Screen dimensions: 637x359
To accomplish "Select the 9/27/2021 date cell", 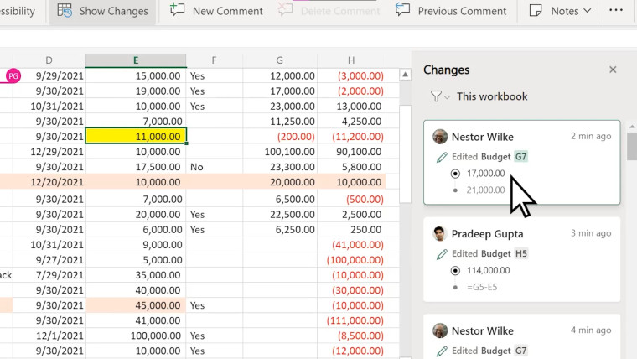I will pos(49,260).
